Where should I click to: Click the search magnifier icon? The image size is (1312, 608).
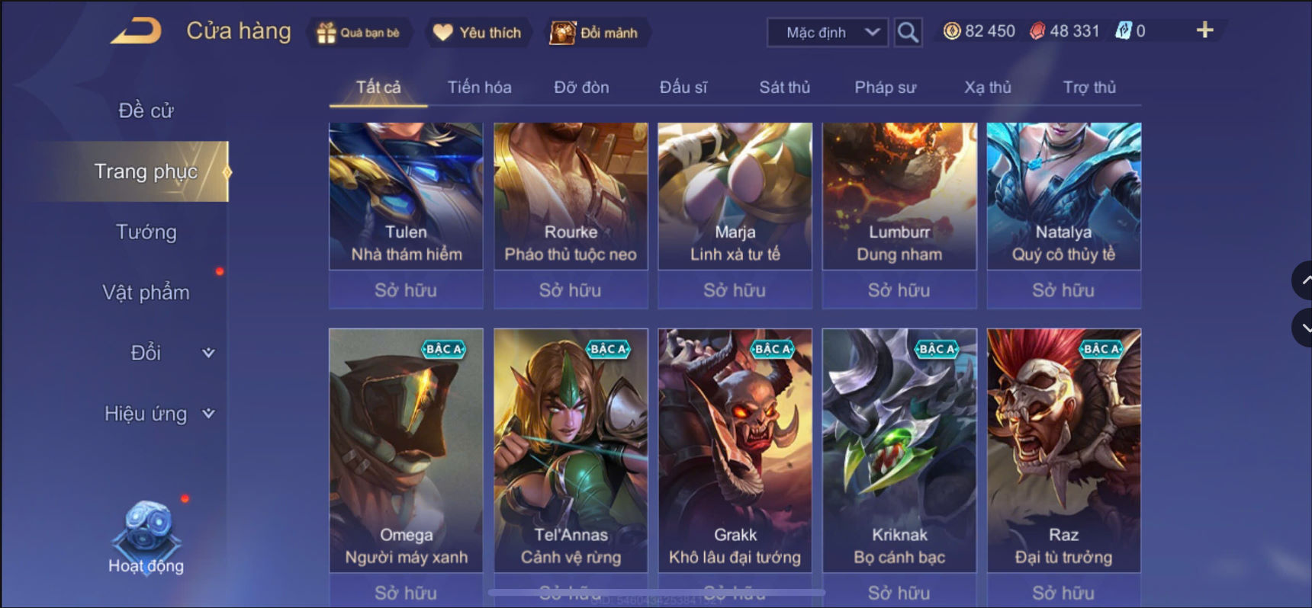908,32
